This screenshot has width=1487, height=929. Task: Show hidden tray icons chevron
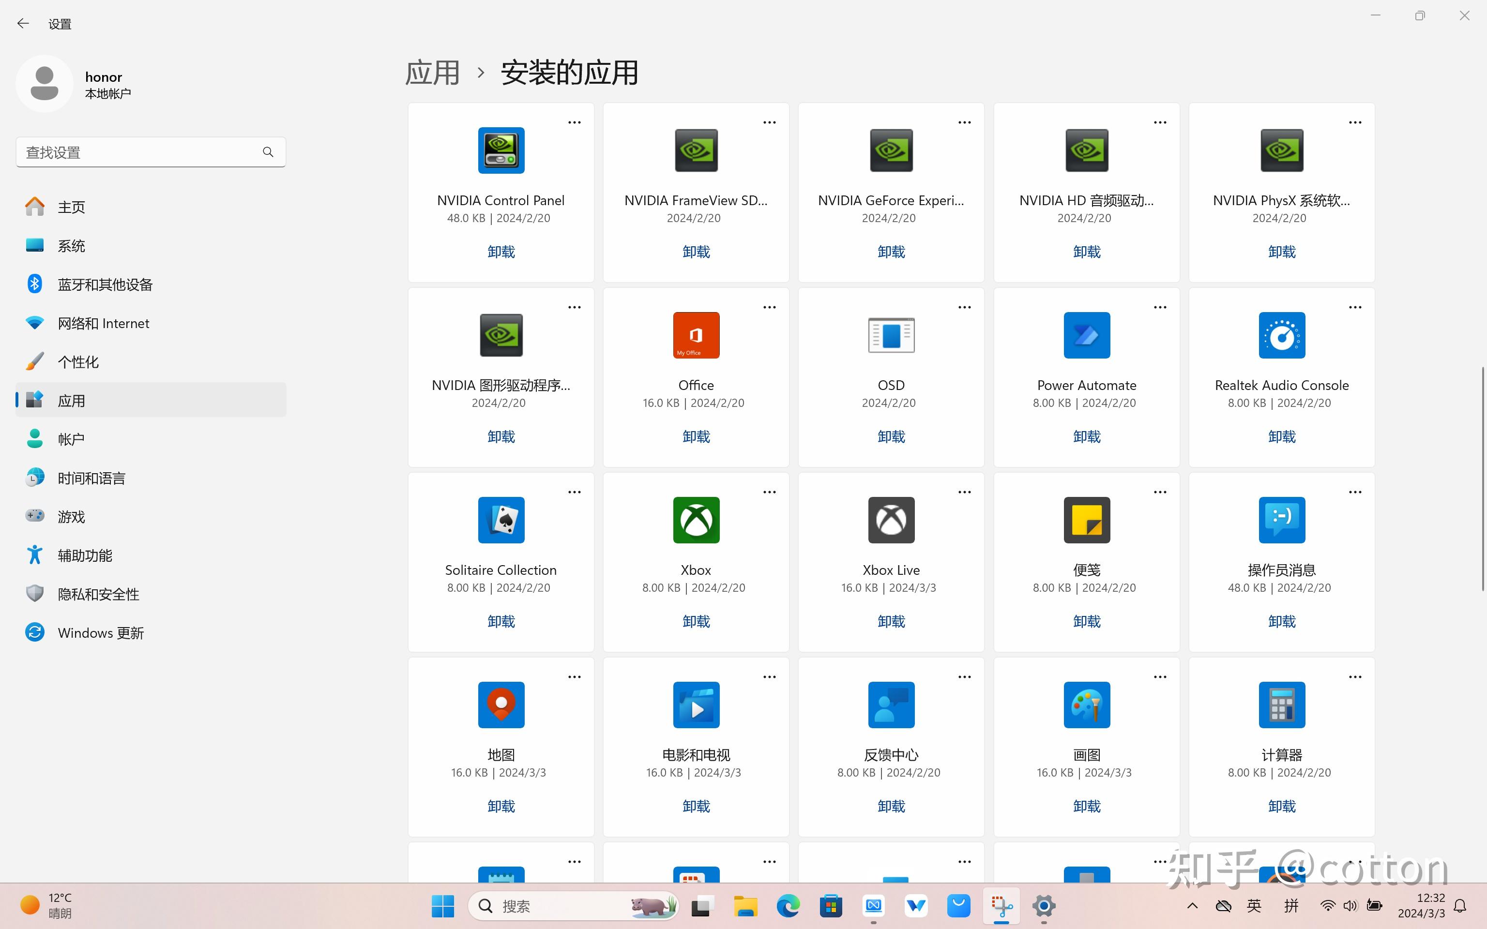pos(1192,906)
